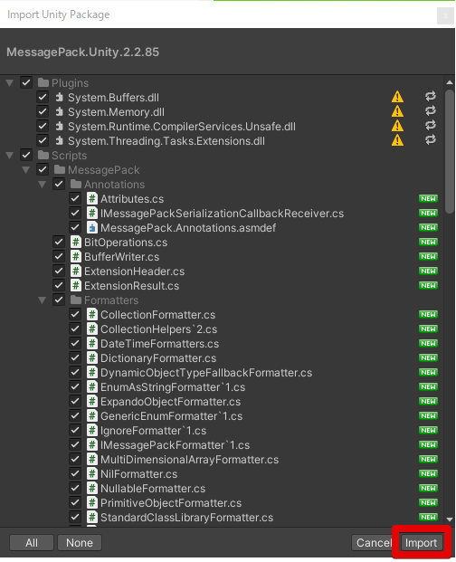Click replace arrows icon for System.Threading.Tasks.Extensions.dll
456x562 pixels.
pyautogui.click(x=430, y=139)
